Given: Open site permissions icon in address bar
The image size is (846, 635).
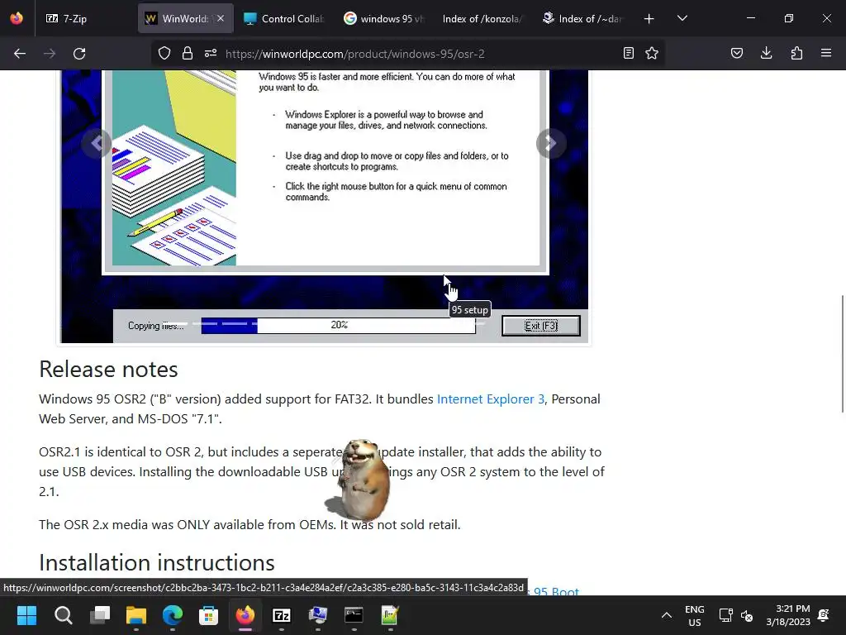Looking at the screenshot, I should point(211,54).
